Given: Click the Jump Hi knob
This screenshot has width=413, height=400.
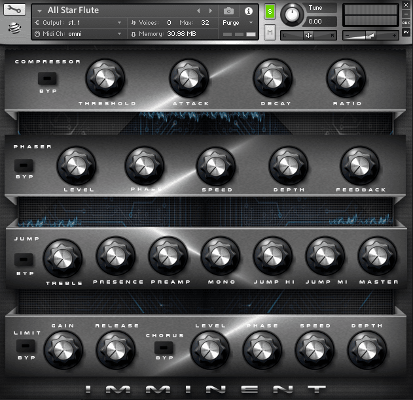Looking at the screenshot, I should (273, 256).
